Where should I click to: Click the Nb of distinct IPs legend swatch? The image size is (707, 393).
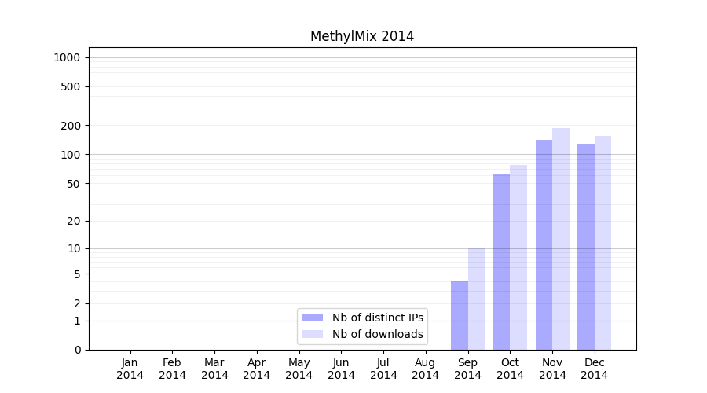coord(312,318)
